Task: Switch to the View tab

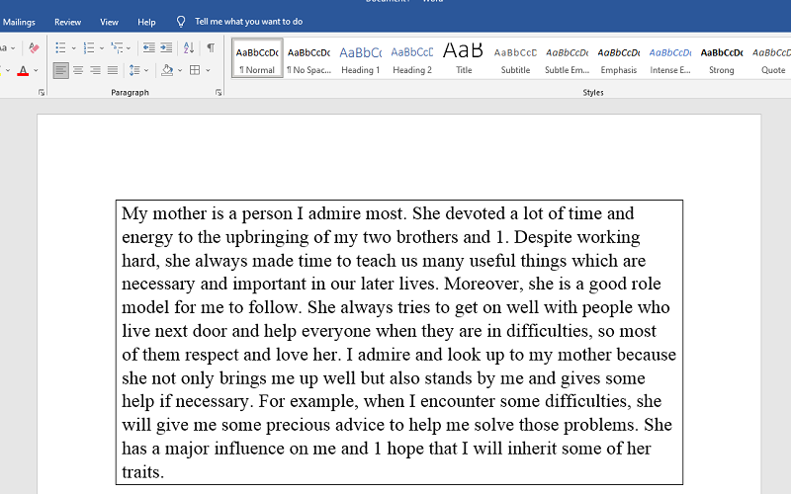Action: pyautogui.click(x=109, y=22)
